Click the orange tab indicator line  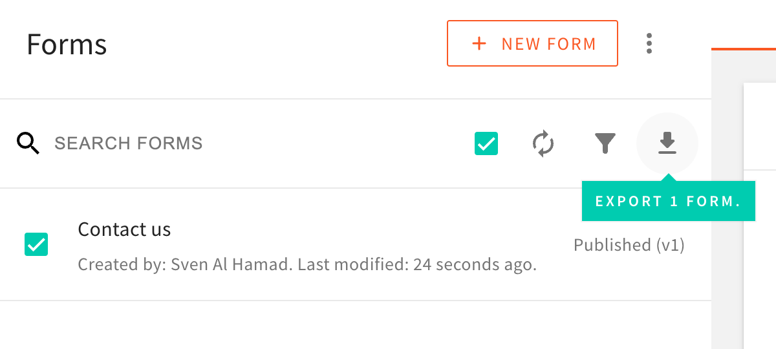744,48
